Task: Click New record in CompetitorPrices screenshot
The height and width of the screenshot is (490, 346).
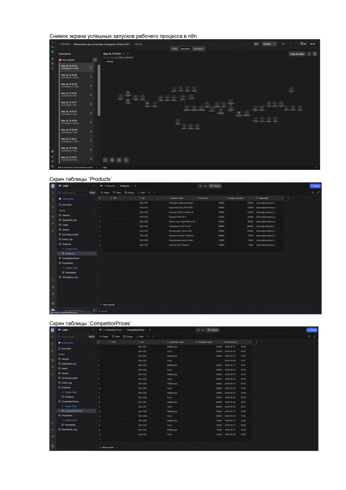Action: [x=106, y=447]
